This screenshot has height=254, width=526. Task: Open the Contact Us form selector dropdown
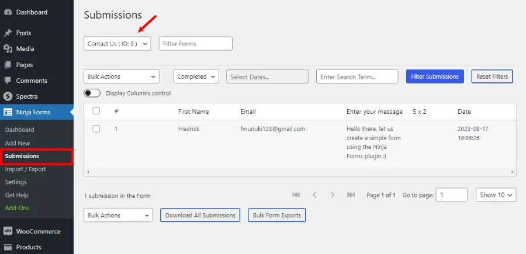click(x=117, y=44)
